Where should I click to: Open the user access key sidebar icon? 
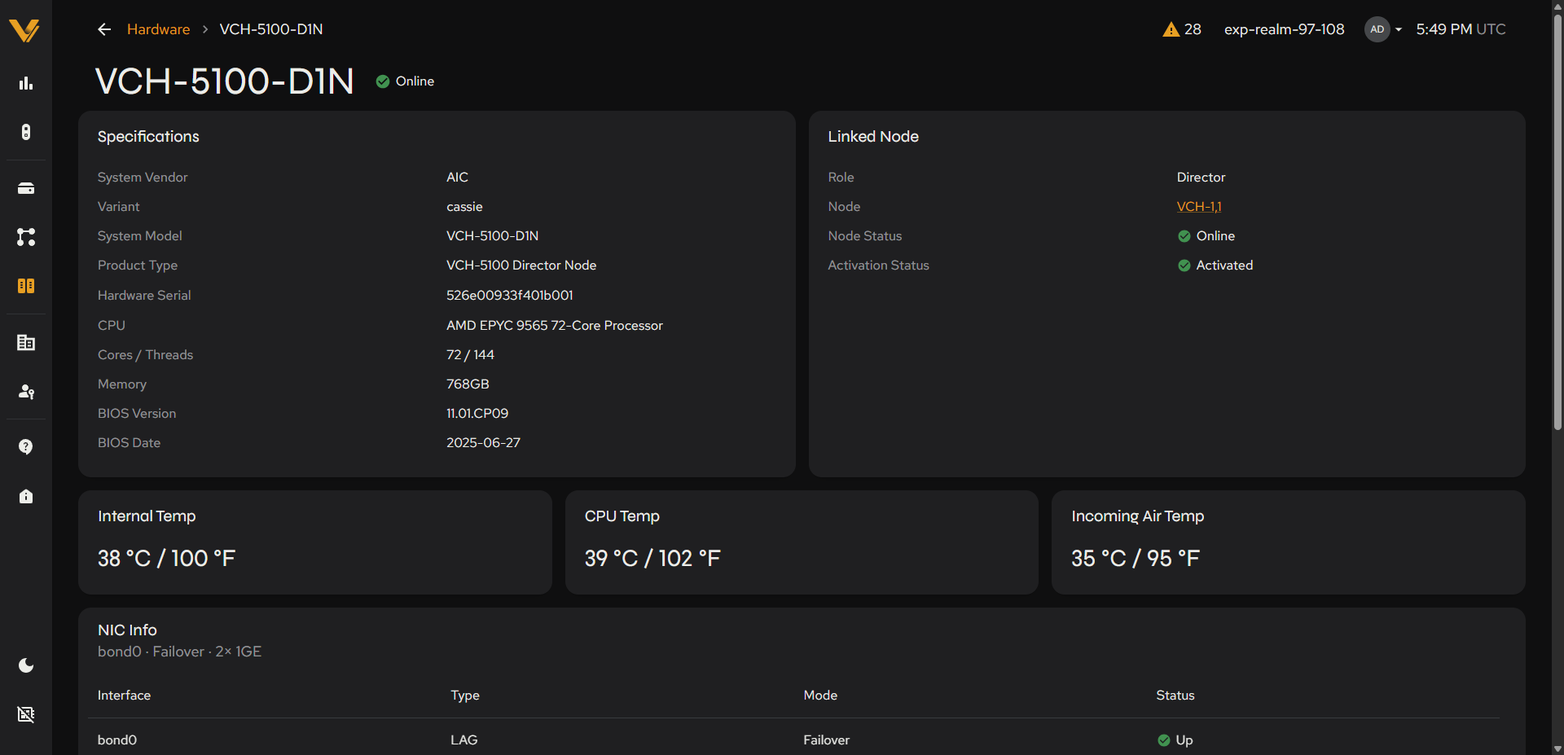point(26,392)
